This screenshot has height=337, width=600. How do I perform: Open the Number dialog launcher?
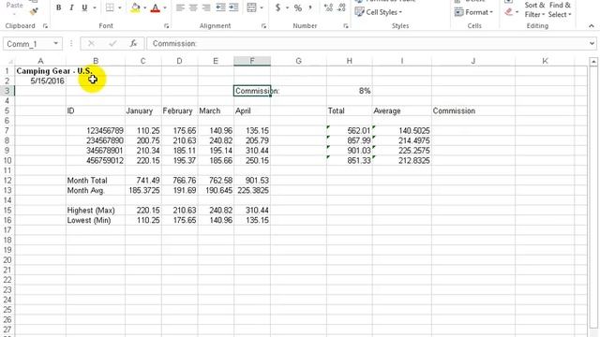pos(346,26)
